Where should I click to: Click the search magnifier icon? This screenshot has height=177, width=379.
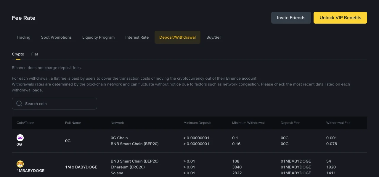(x=19, y=104)
